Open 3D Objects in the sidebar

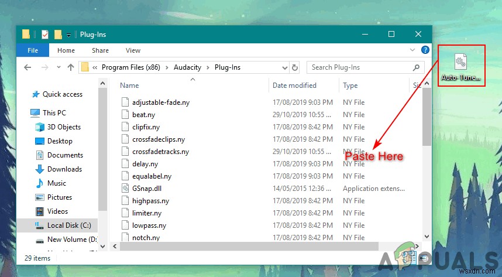58,127
